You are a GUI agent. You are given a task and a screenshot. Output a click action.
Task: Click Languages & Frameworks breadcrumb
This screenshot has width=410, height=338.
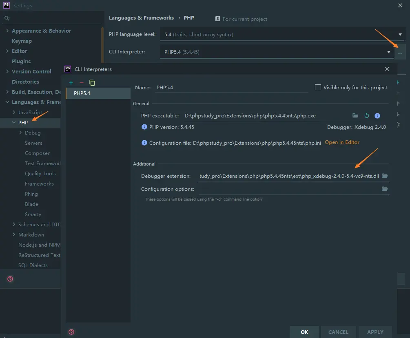[x=141, y=18]
